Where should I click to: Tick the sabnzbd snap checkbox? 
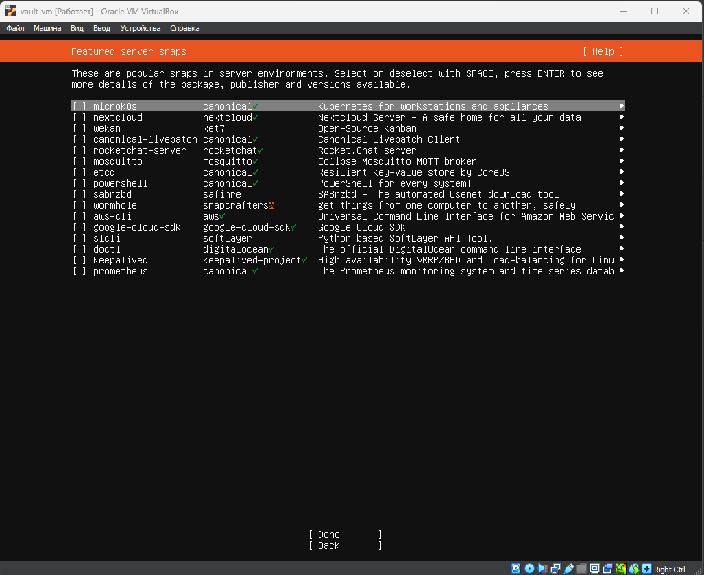click(x=79, y=194)
